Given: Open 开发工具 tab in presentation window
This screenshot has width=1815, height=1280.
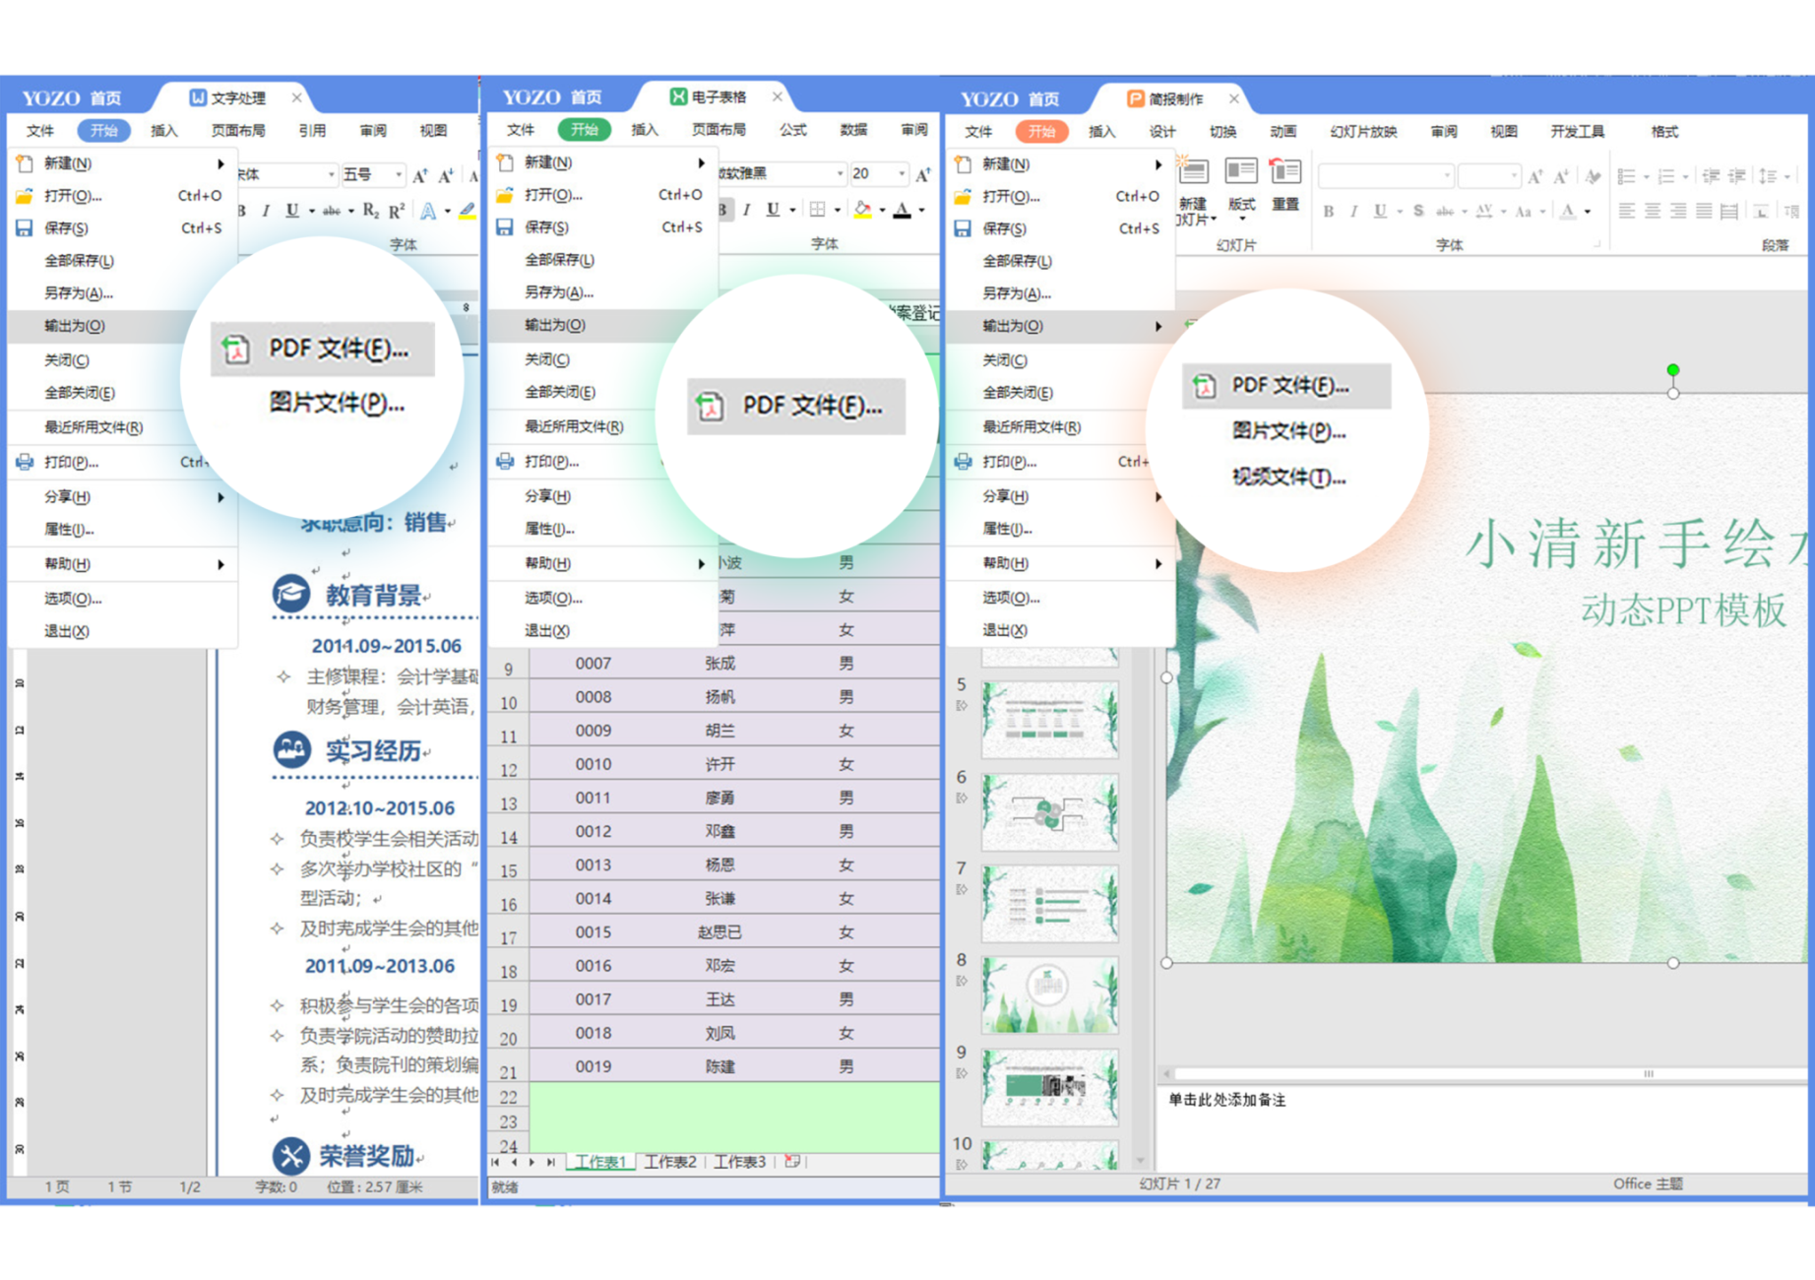Looking at the screenshot, I should (x=1577, y=131).
